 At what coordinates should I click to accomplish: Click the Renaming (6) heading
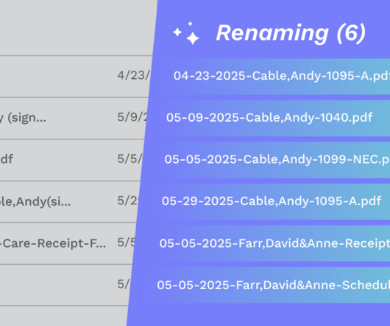point(291,33)
